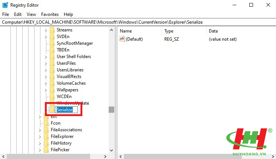The width and height of the screenshot is (276, 159).
Task: Expand the UsersFiles key
Action: [46, 64]
